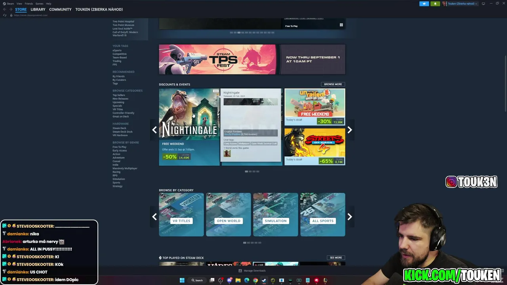
Task: Open Manage Downloads at the bottom
Action: click(252, 271)
